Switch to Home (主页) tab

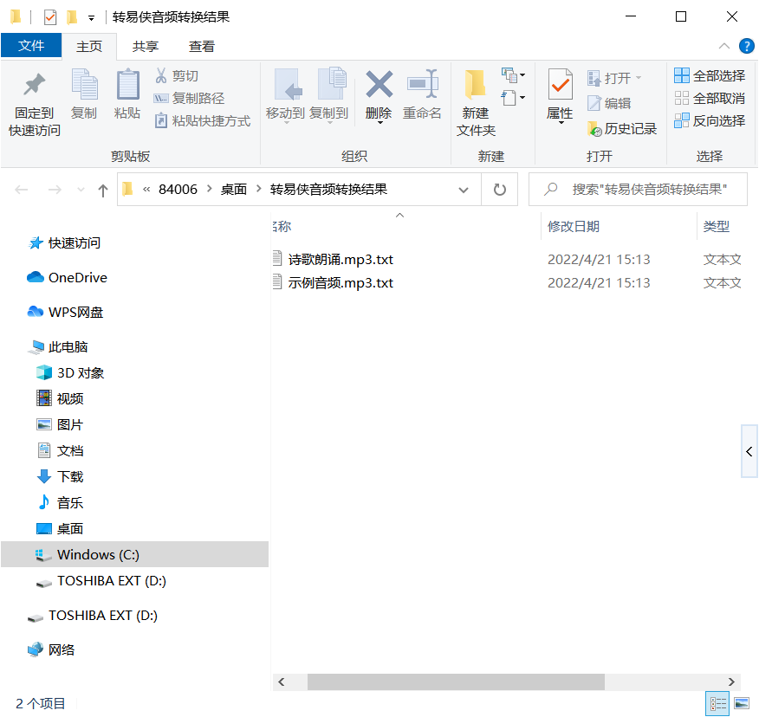click(89, 47)
